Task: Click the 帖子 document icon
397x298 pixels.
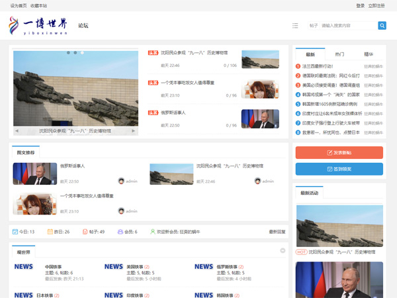Action: pyautogui.click(x=85, y=232)
